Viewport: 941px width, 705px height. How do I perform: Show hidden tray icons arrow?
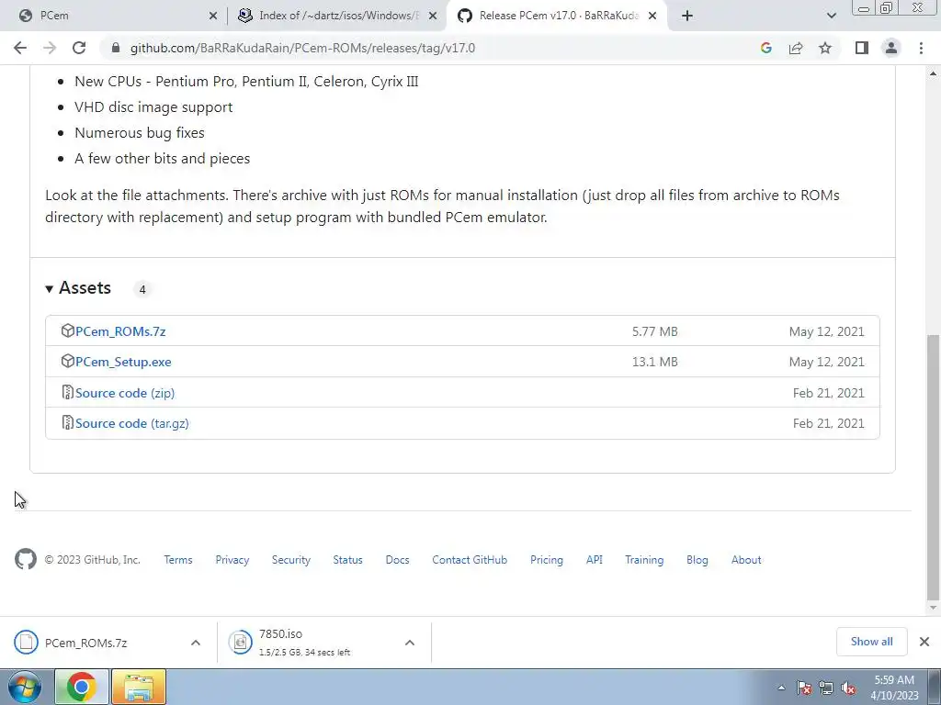click(x=781, y=688)
